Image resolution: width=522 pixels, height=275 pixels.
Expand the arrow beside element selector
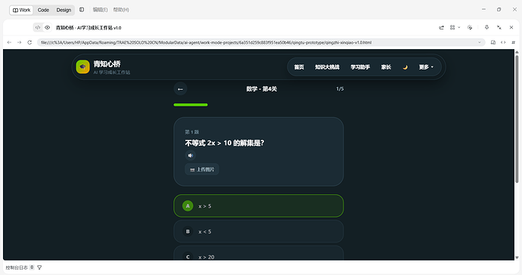[459, 28]
